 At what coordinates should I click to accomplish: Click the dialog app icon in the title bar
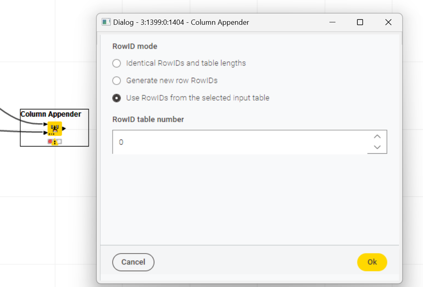[106, 22]
